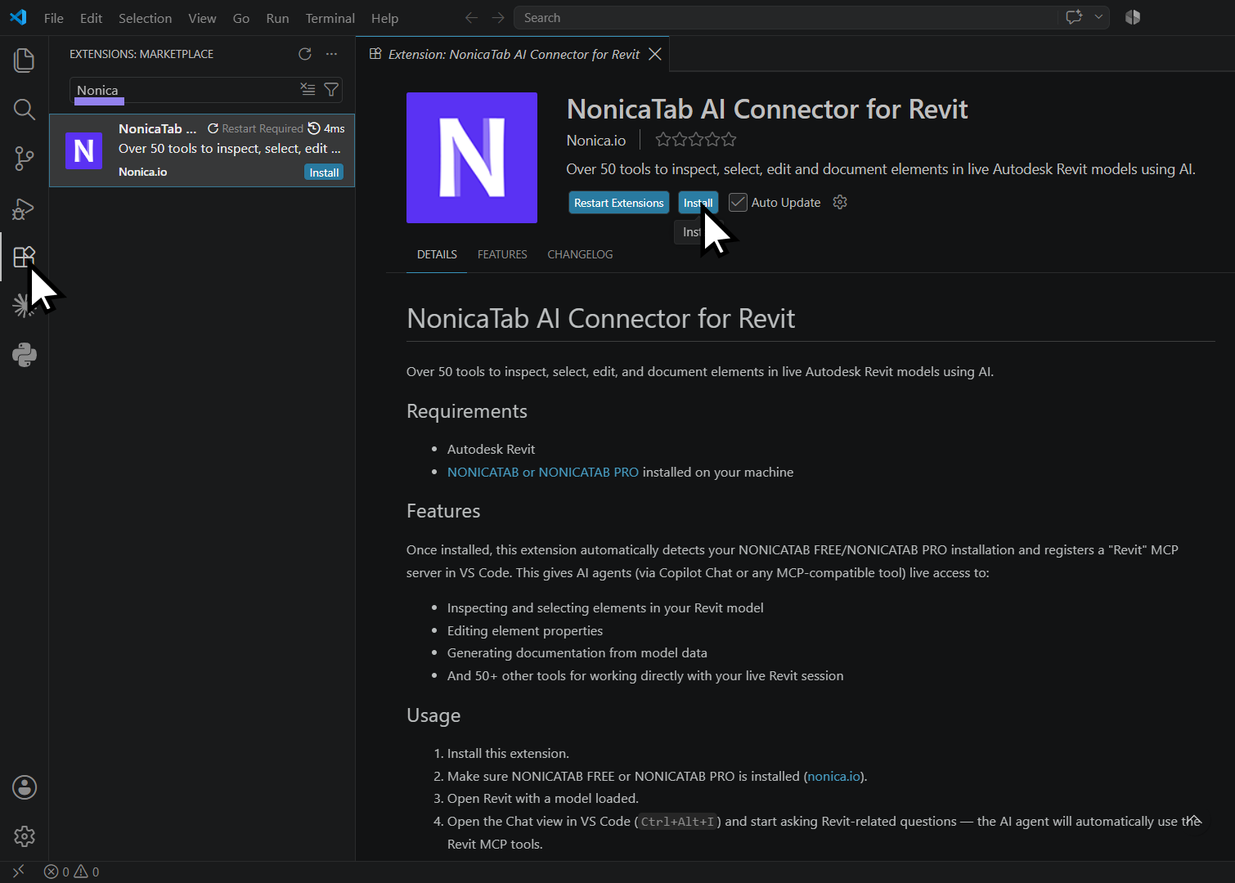
Task: Click the large NonicaTab extension logo
Action: 472,158
